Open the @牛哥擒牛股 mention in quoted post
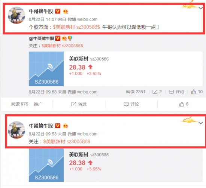The width and height of the screenshot is (206, 188). (x=41, y=38)
